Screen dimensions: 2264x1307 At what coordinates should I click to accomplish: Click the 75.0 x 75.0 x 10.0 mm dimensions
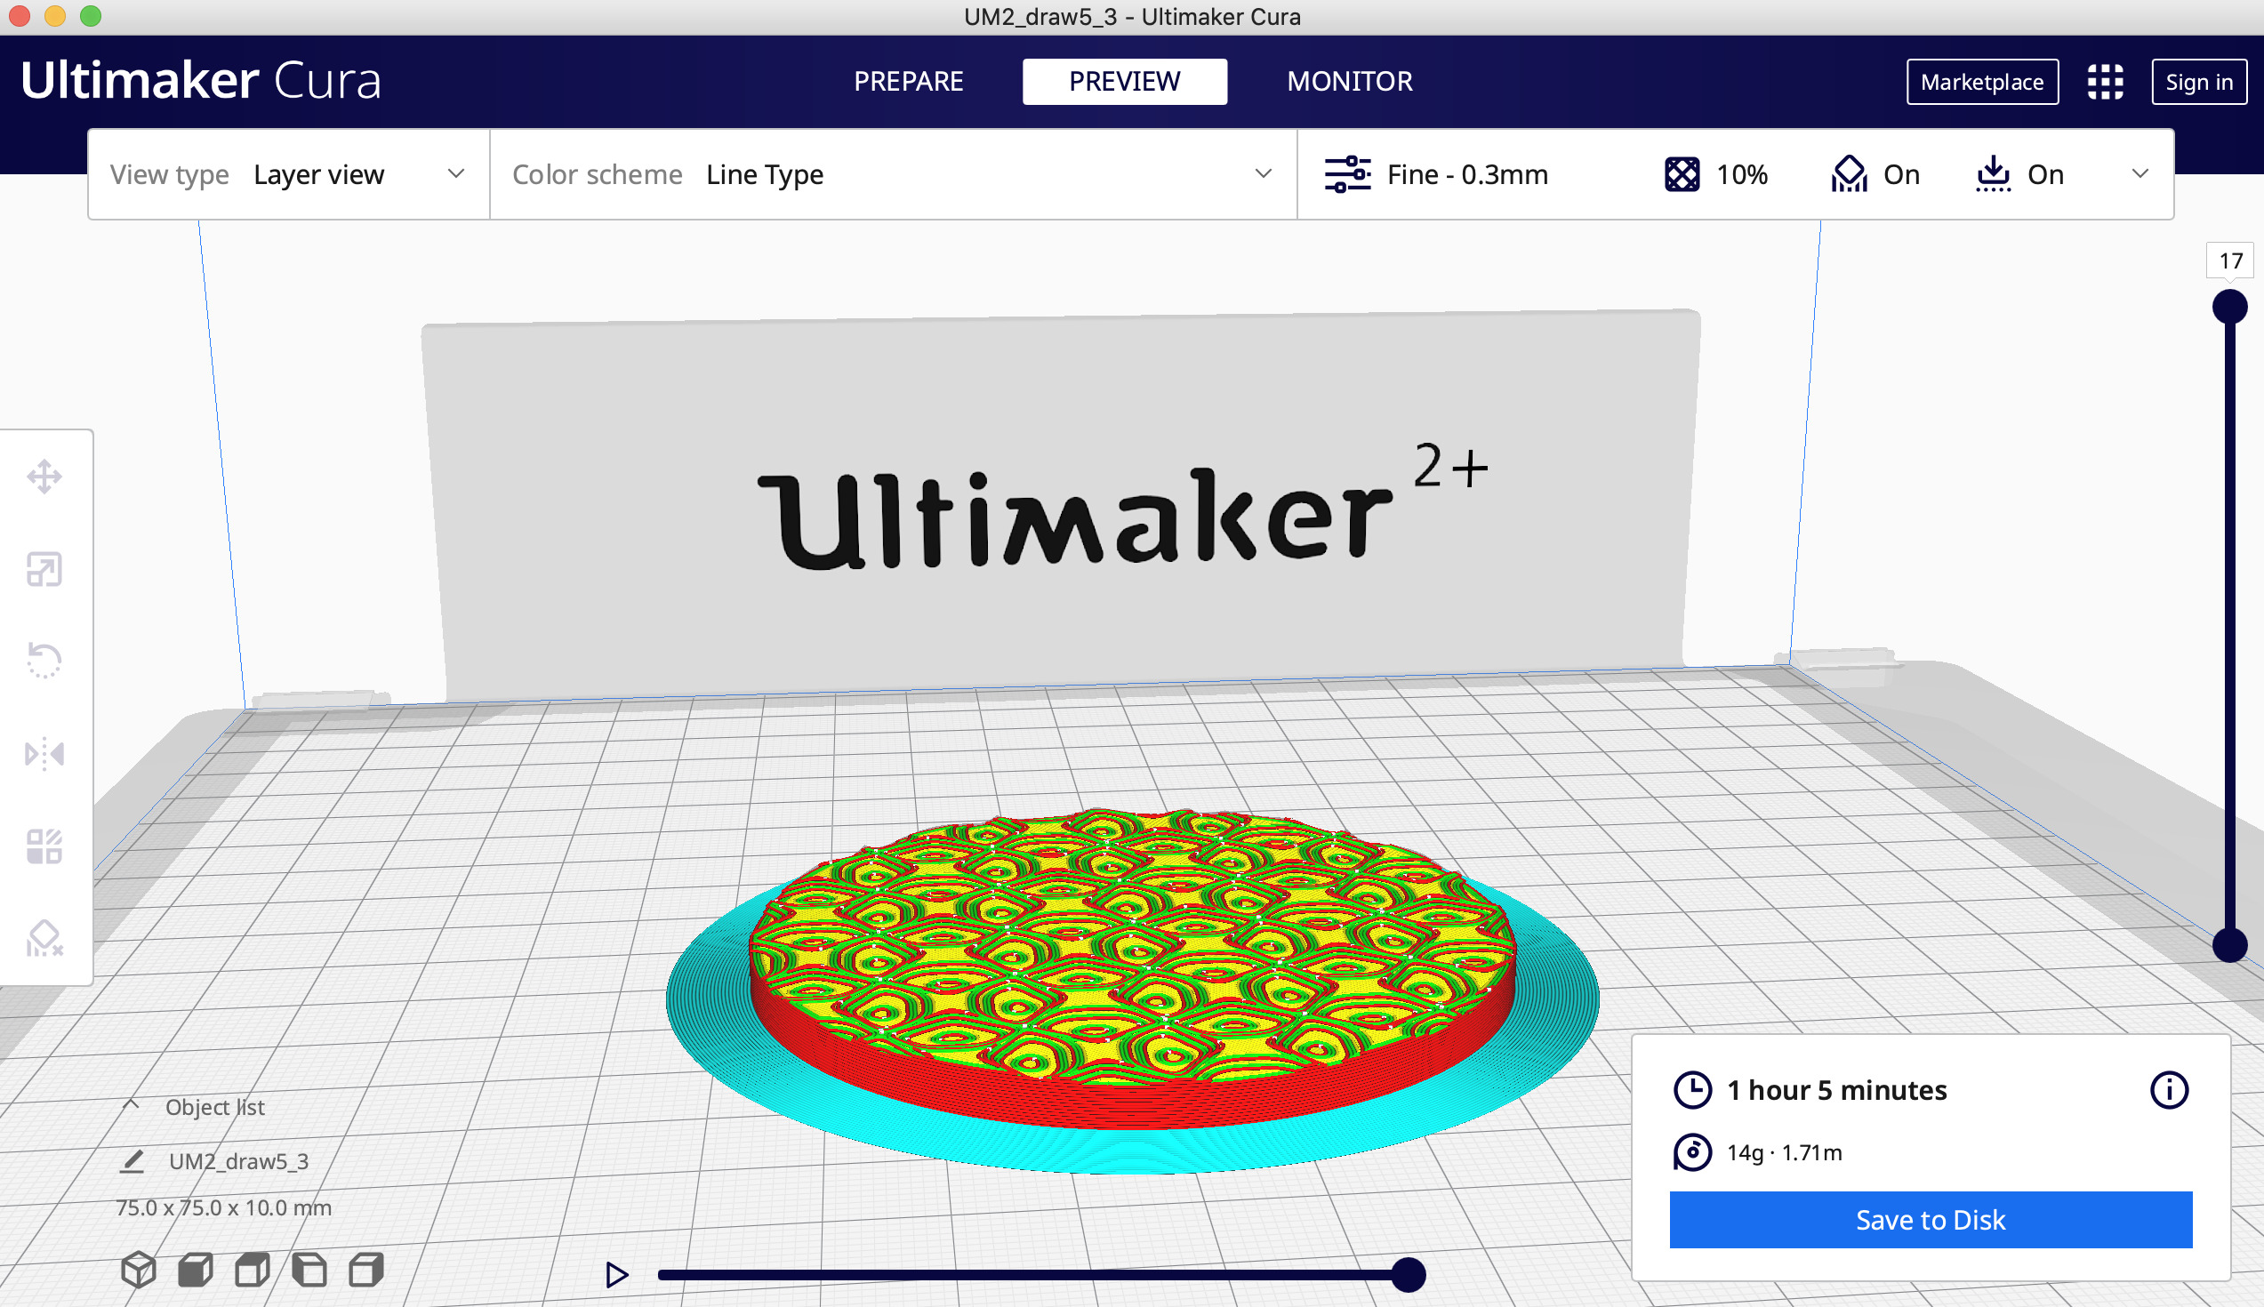point(223,1207)
